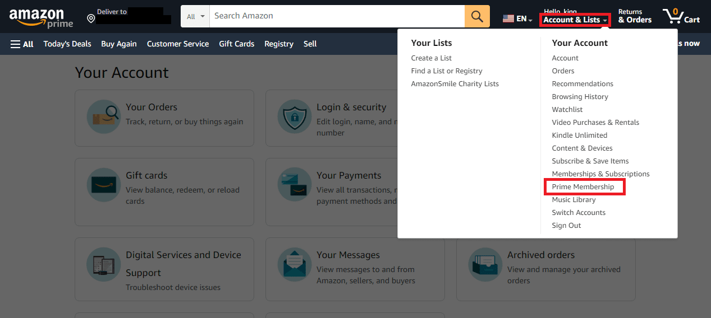This screenshot has height=318, width=711.
Task: Open Watchlist from the dropdown
Action: click(x=567, y=110)
